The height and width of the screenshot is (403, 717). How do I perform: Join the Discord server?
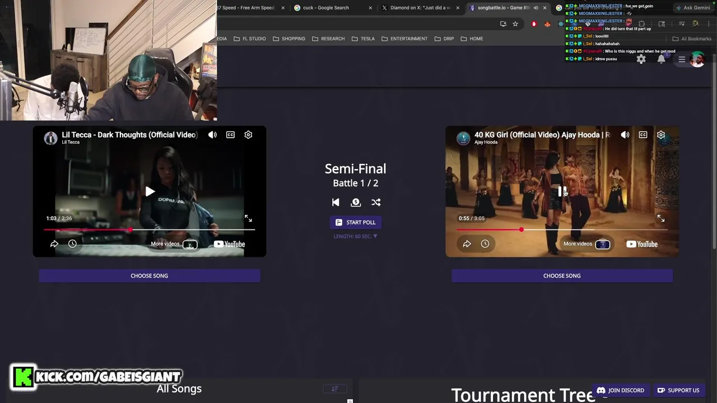coord(620,390)
